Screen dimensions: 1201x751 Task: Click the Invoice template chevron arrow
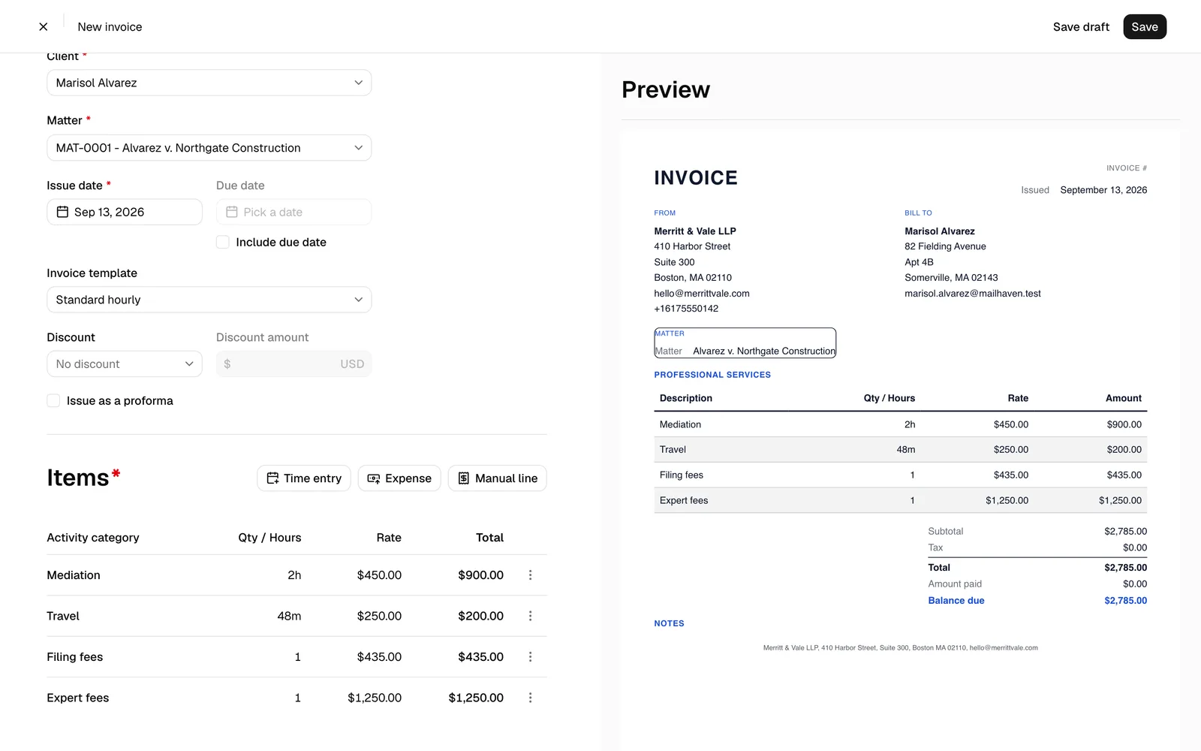[359, 300]
